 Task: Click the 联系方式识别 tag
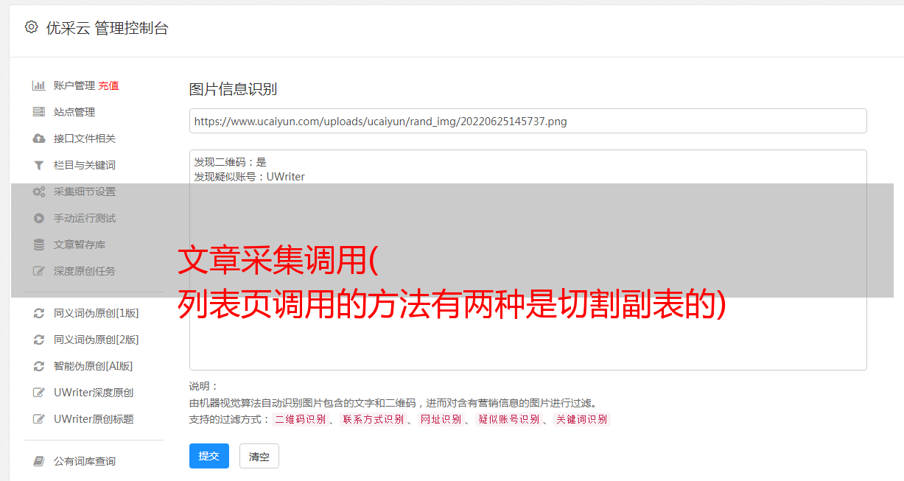[x=373, y=419]
